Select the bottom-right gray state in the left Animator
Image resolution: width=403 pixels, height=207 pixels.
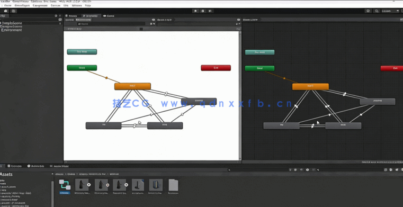click(165, 125)
